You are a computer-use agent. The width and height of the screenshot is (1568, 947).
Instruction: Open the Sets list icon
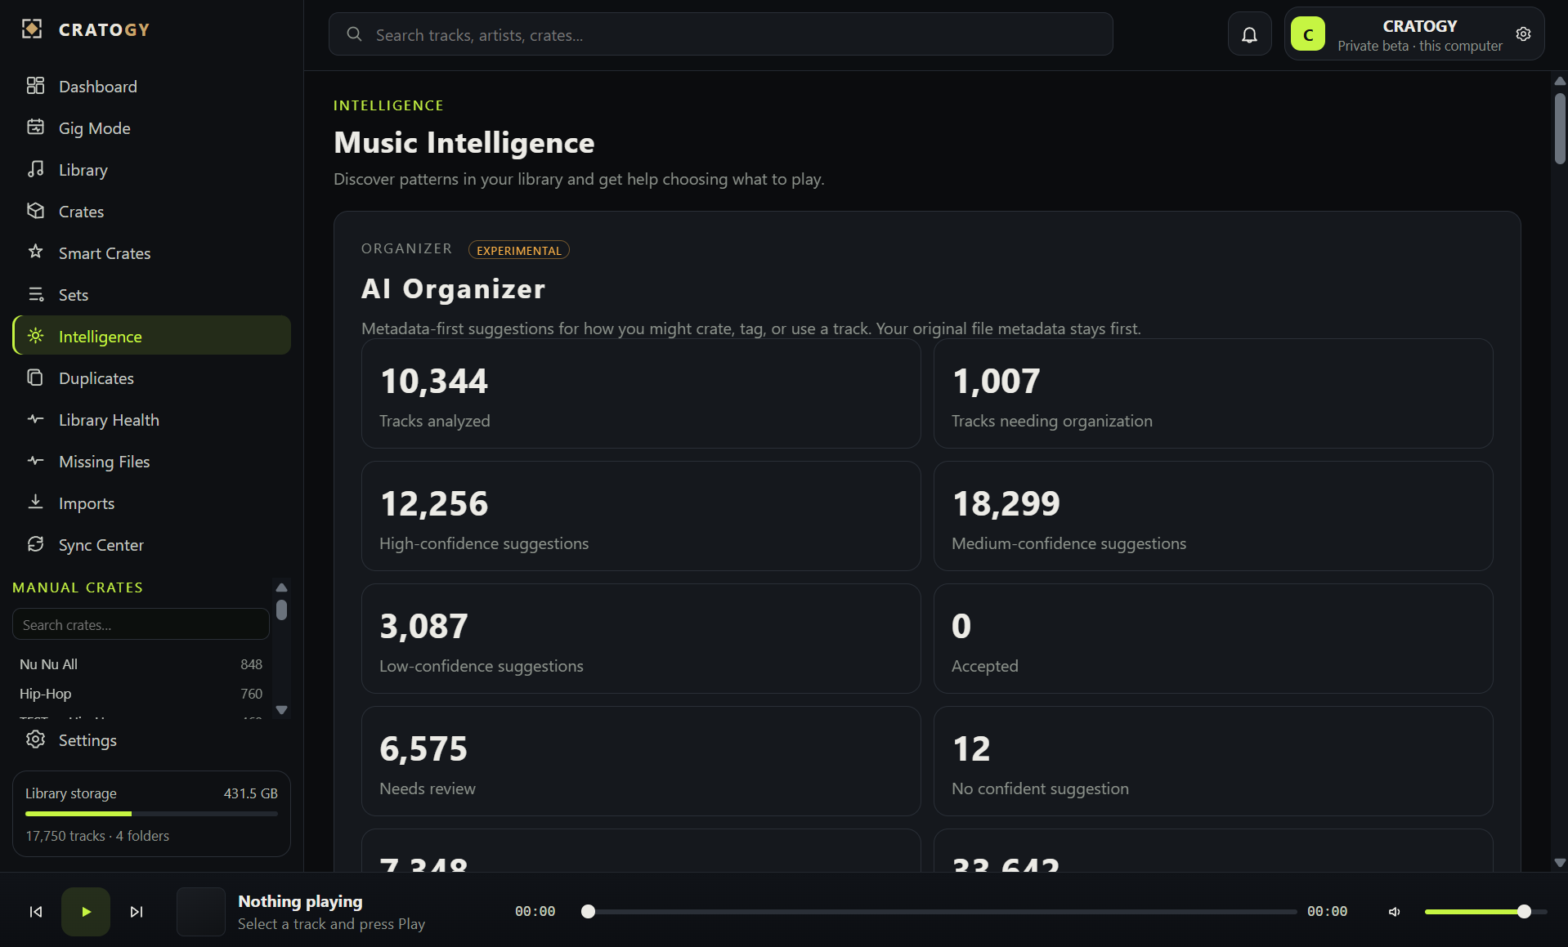tap(35, 294)
